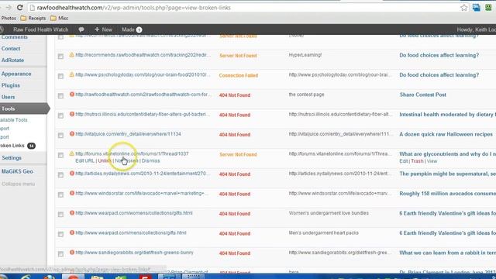The image size is (496, 279).
Task: Check the box for nutrsci.illinois.edu link row
Action: tap(60, 115)
